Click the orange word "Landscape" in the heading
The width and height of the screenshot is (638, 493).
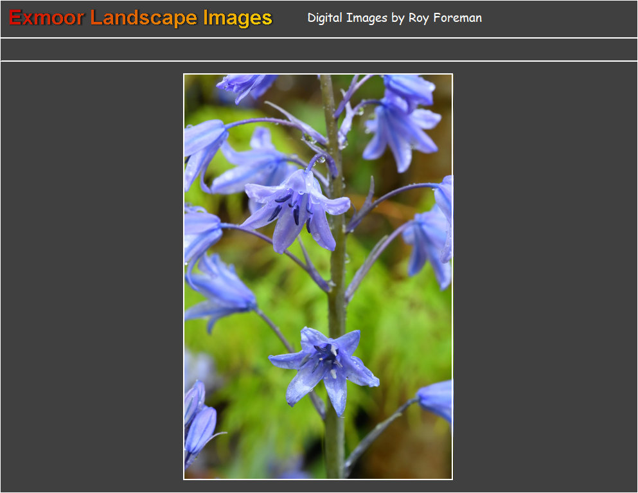click(145, 18)
